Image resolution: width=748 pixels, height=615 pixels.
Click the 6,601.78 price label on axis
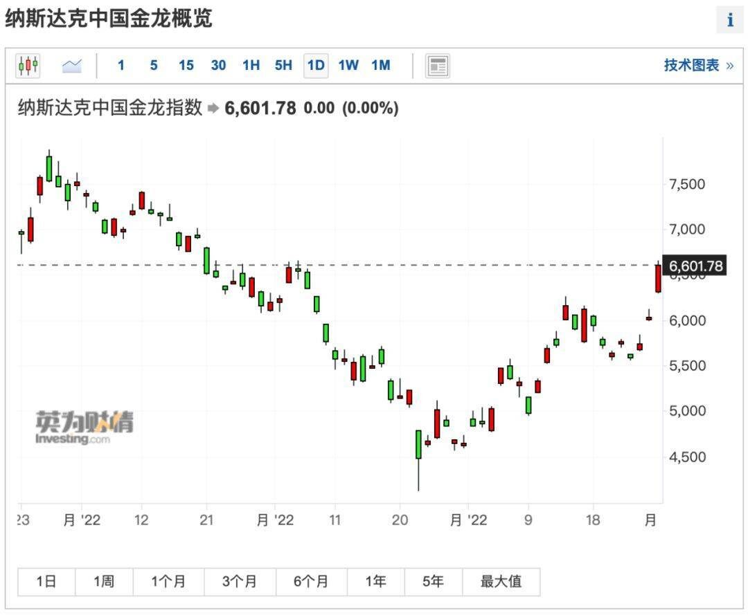coord(695,266)
